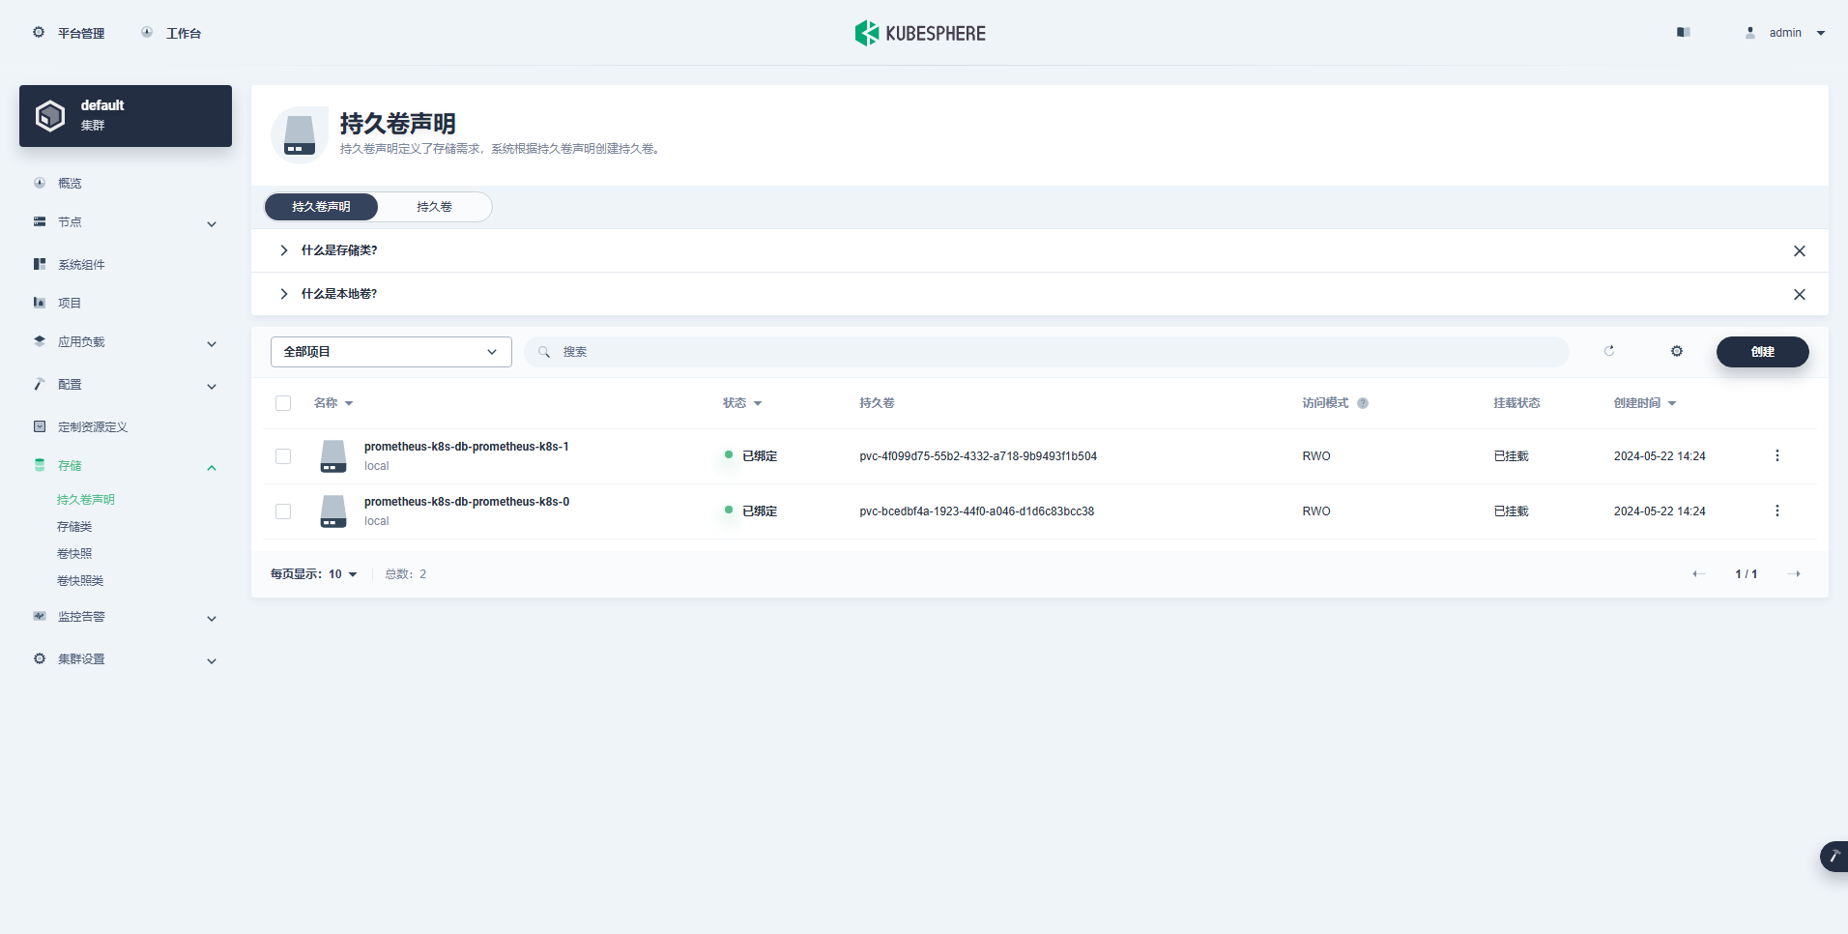Expand 集群设置 cluster settings menu
The width and height of the screenshot is (1848, 934).
point(126,659)
